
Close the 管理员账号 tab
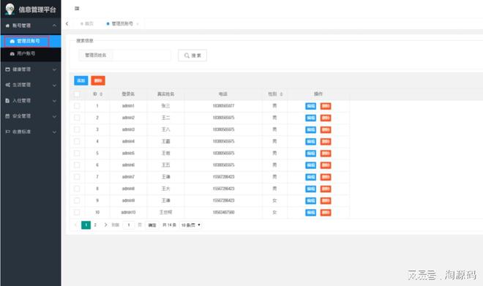point(138,23)
